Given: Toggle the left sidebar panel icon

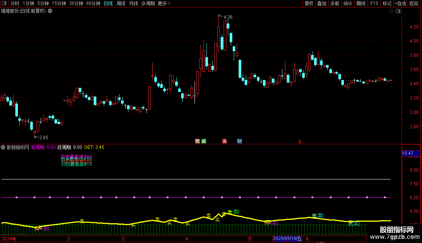Looking at the screenshot, I should [x=4, y=3].
